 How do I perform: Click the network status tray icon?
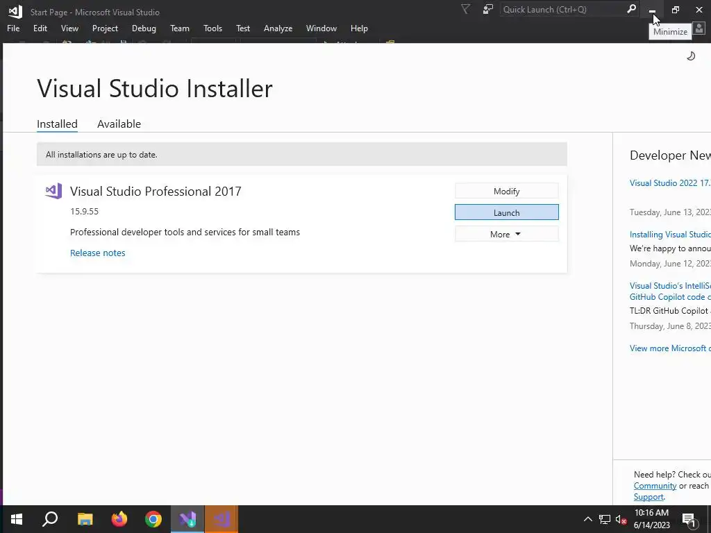tap(605, 519)
